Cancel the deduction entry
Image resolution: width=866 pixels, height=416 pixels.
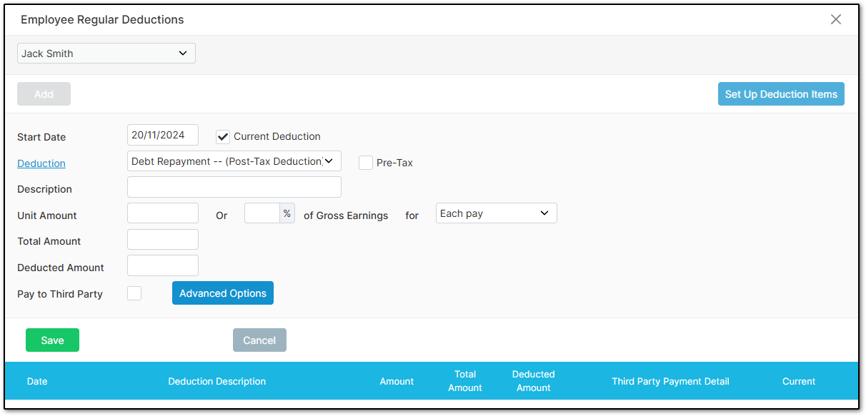point(259,340)
